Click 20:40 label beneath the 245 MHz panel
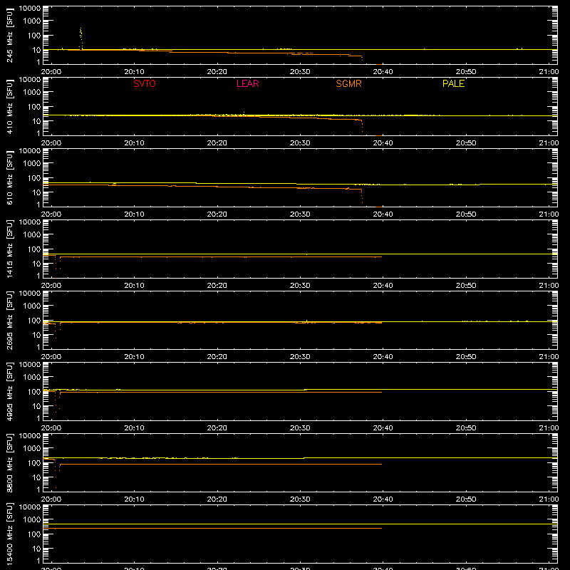The height and width of the screenshot is (570, 570). tap(383, 72)
